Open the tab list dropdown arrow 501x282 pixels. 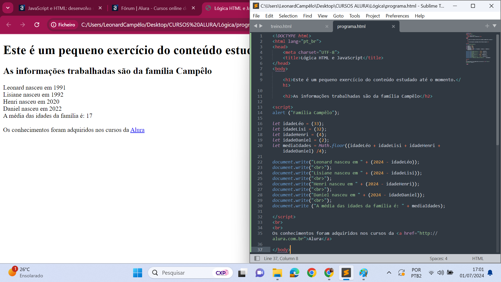[494, 26]
